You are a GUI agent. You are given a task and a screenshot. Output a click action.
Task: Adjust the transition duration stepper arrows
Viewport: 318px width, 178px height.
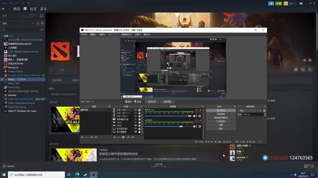265,114
